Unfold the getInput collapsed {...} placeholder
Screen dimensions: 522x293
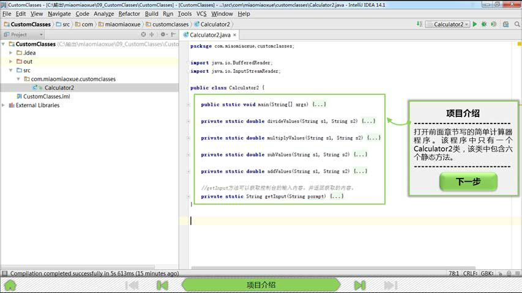point(337,196)
